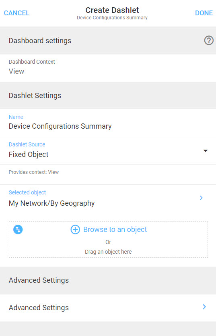Click the Dashboard Context View value
Image resolution: width=216 pixels, height=336 pixels.
[16, 71]
